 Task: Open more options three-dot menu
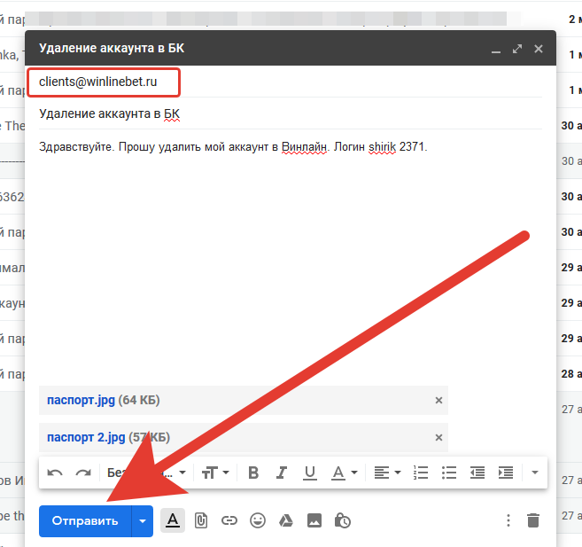(508, 520)
